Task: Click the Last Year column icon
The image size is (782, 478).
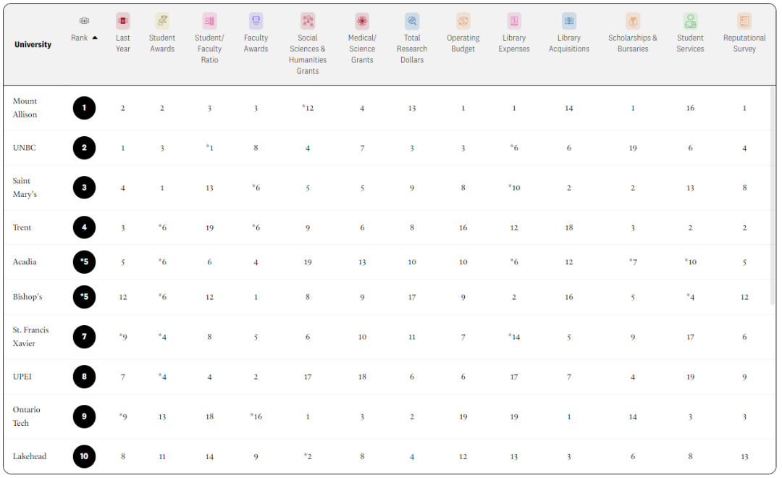Action: (x=122, y=21)
